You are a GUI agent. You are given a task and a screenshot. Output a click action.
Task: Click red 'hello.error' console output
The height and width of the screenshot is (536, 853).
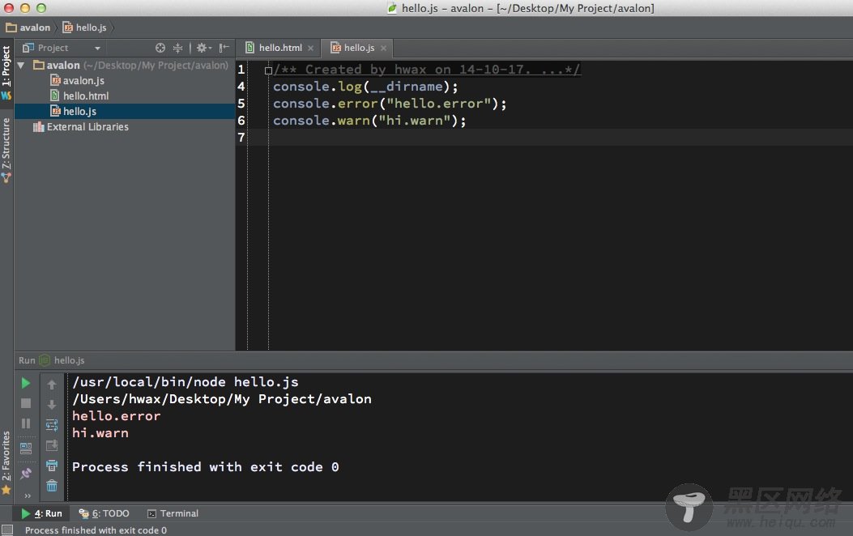[117, 416]
